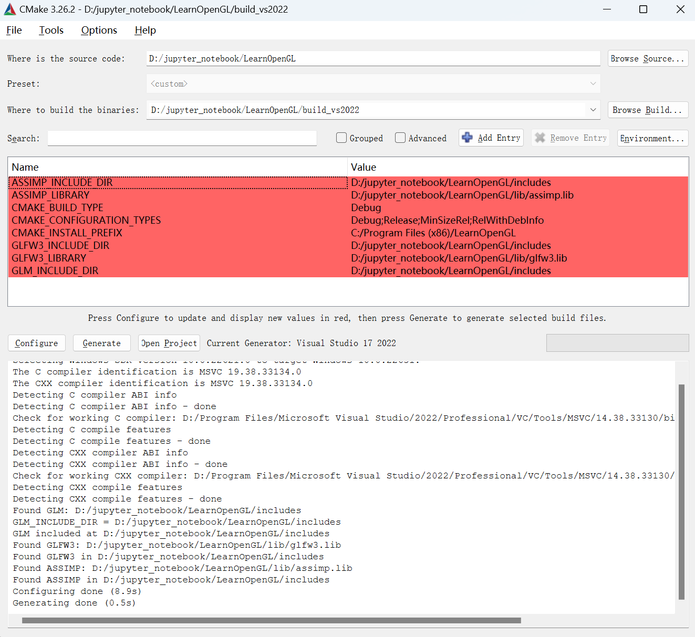This screenshot has height=637, width=695.
Task: Open the Help menu
Action: point(146,30)
